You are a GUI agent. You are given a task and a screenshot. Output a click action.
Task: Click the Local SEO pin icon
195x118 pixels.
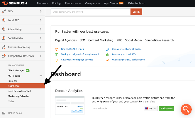pos(4,20)
